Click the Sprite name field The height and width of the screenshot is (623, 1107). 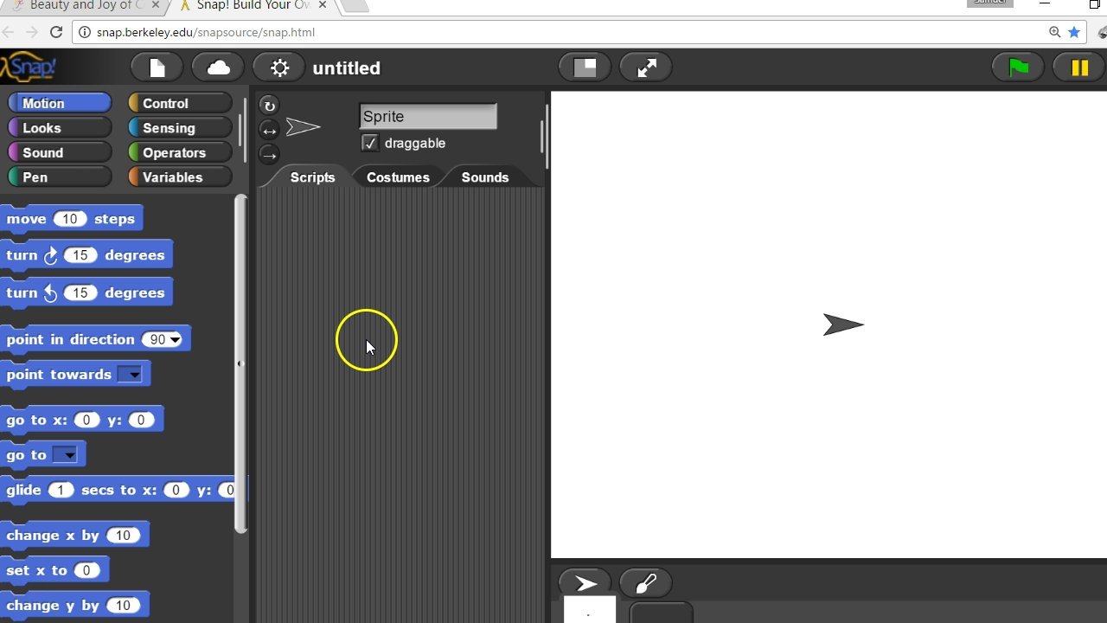(x=427, y=116)
